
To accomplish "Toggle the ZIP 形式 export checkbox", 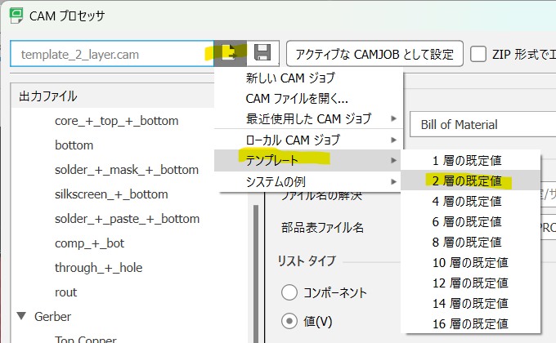I will pos(479,54).
